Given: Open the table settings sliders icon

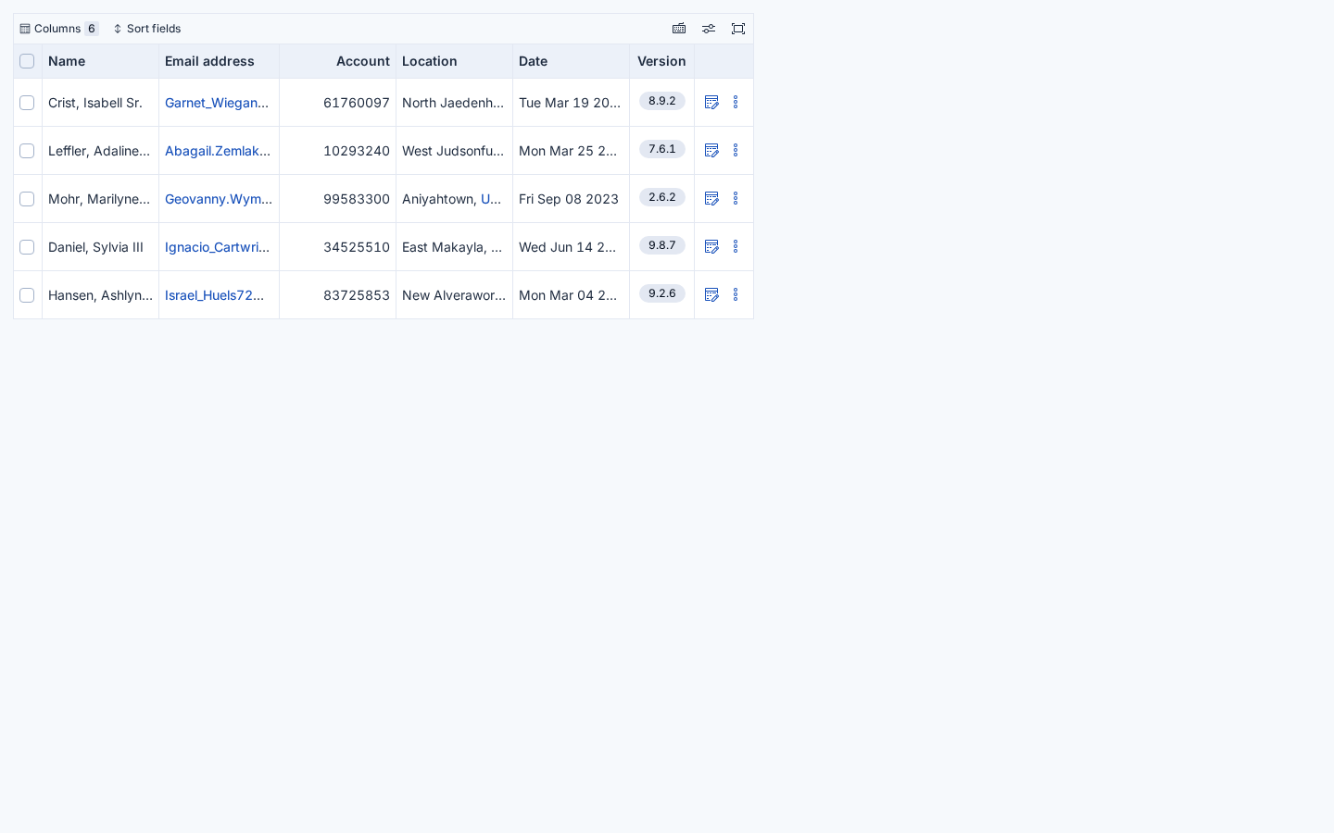Looking at the screenshot, I should pyautogui.click(x=709, y=29).
